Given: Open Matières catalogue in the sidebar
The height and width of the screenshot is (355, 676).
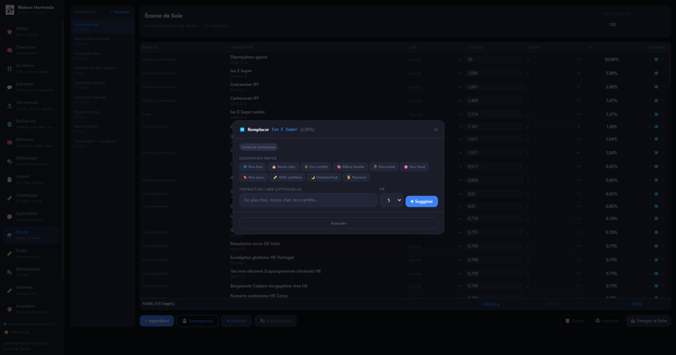Looking at the screenshot, I should point(32,290).
